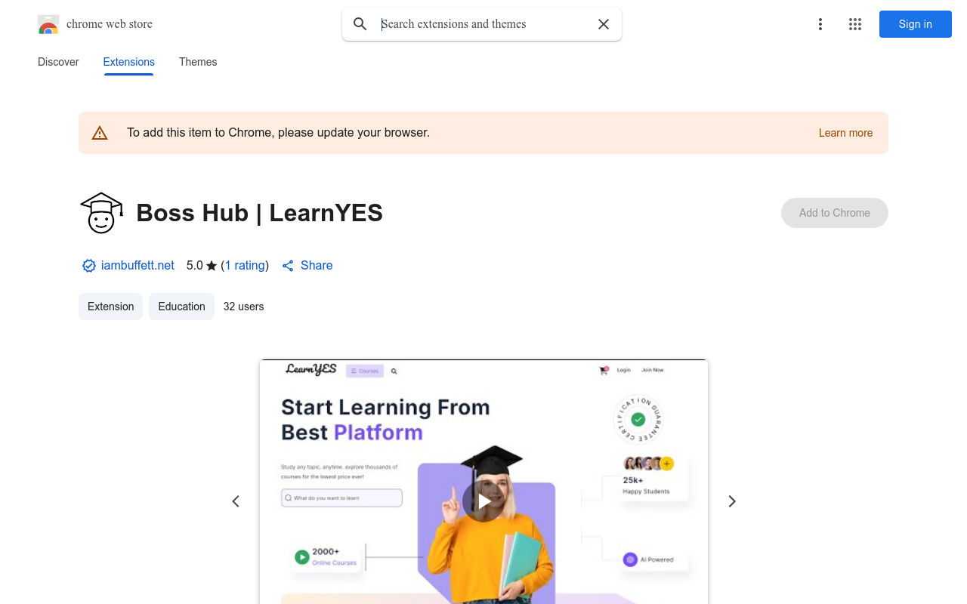Screen dimensions: 967x604
Task: Go to the Discover tab
Action: (x=58, y=62)
